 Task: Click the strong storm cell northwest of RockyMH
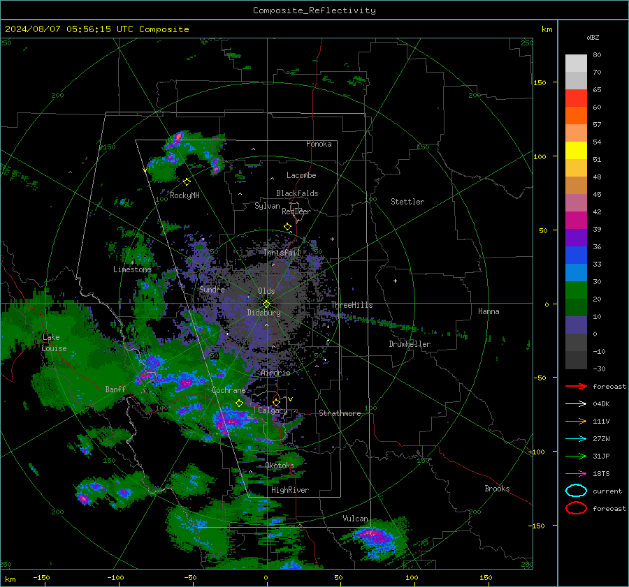click(177, 138)
